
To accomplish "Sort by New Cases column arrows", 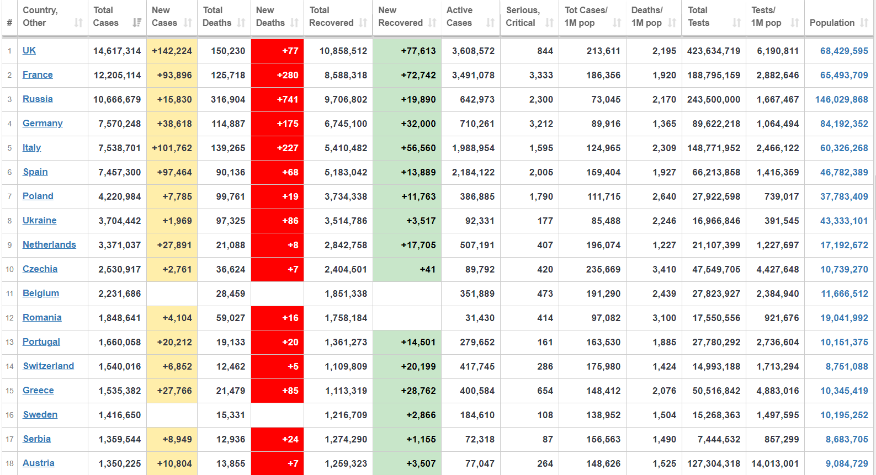I will (188, 23).
